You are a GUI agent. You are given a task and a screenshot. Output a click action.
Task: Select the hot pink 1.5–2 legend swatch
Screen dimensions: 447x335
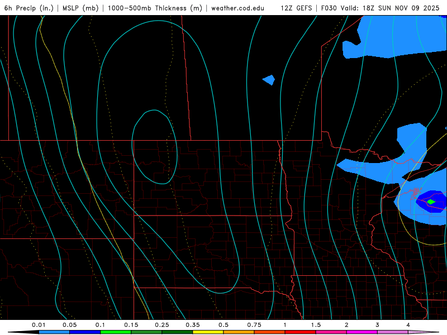(x=331, y=332)
